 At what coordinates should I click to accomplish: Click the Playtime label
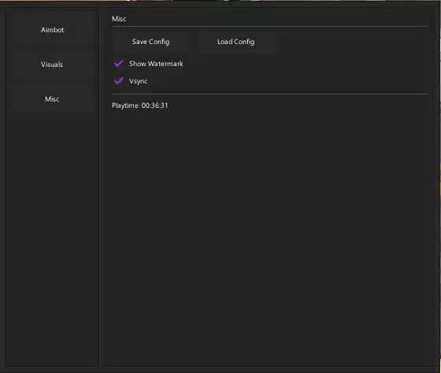point(126,105)
